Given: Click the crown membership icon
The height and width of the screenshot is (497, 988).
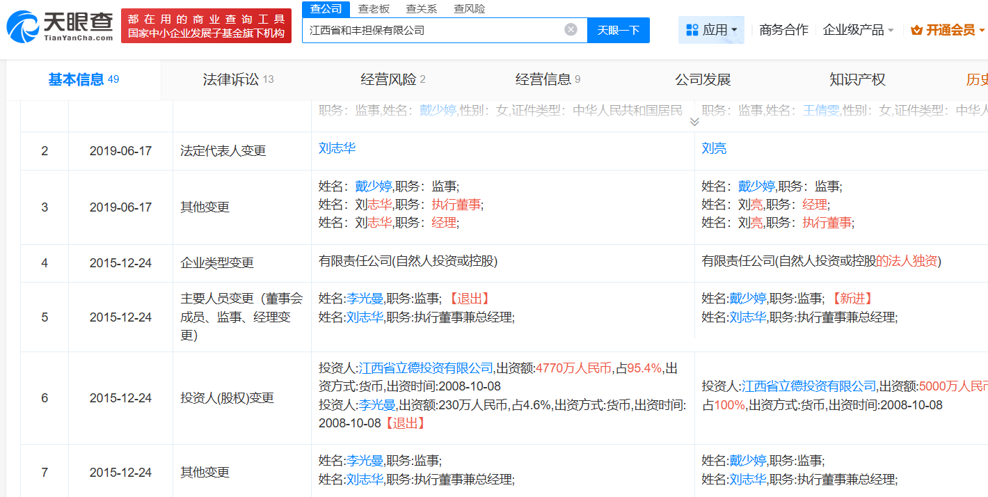Looking at the screenshot, I should pyautogui.click(x=916, y=30).
